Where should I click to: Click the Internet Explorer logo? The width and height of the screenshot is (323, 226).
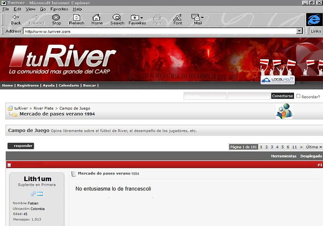point(314,20)
